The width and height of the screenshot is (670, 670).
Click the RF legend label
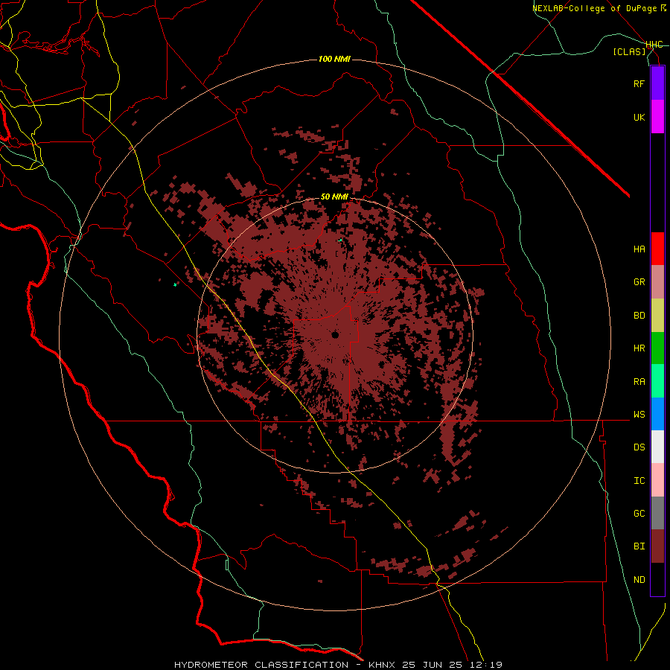(639, 83)
